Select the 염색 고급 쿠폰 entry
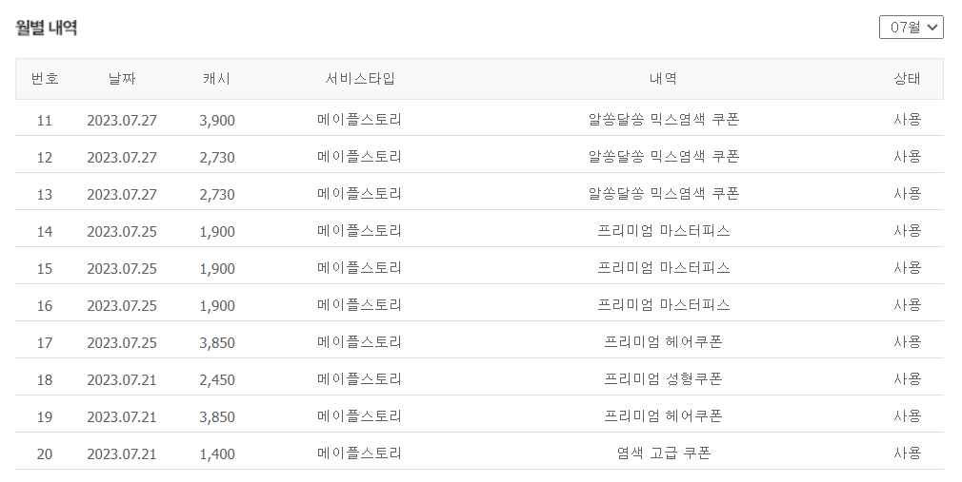 (x=664, y=453)
